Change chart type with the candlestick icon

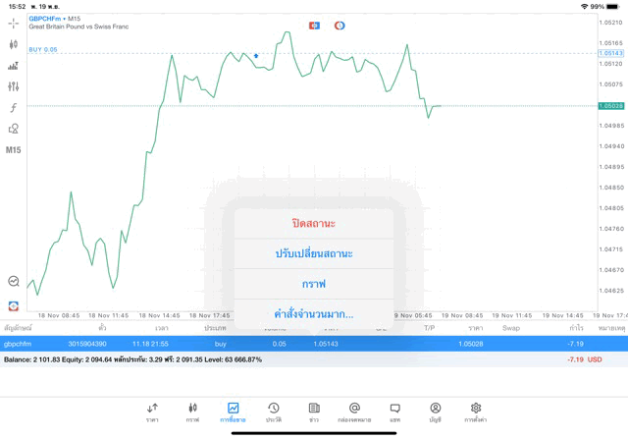coord(14,44)
